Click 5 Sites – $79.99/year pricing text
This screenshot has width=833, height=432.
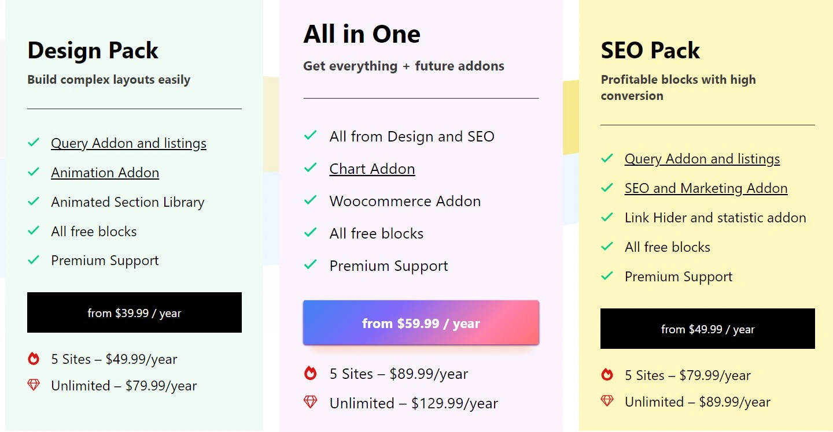[x=688, y=375]
